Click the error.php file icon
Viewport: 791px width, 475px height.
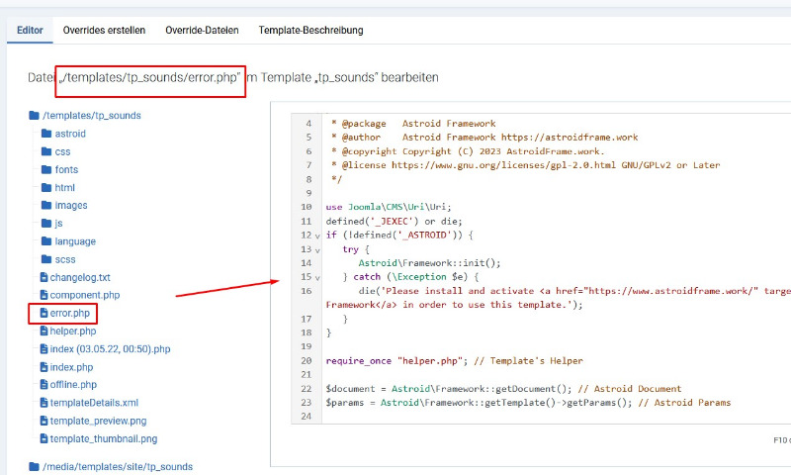[44, 313]
